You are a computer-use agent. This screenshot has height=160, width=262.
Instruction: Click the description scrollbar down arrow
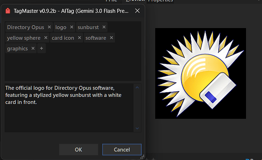tap(137, 129)
